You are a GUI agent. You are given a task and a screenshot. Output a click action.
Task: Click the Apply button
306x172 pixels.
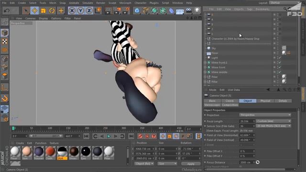(191, 164)
